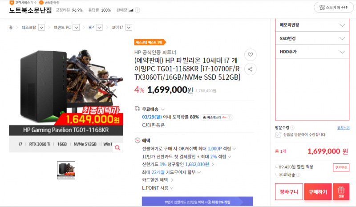Click info icon next to 방문수령
The image size is (356, 207).
(292, 127)
